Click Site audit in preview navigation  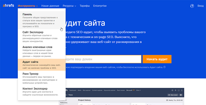(129, 90)
